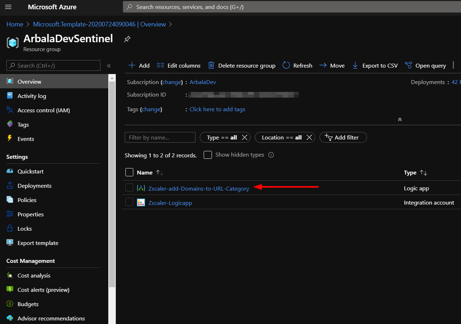
Task: Click the Add button
Action: (139, 65)
